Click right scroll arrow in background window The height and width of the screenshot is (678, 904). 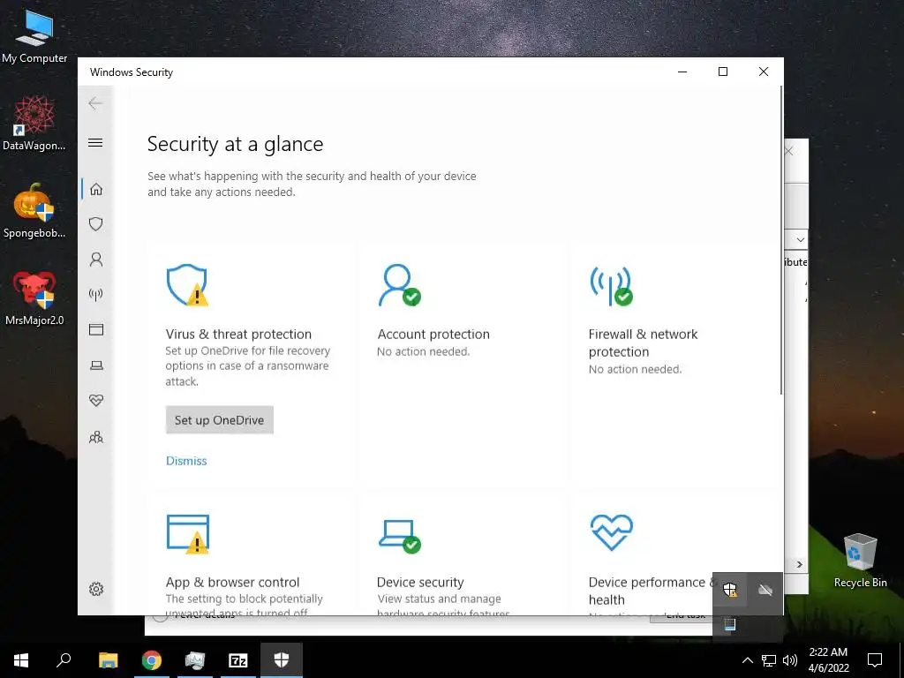click(800, 564)
